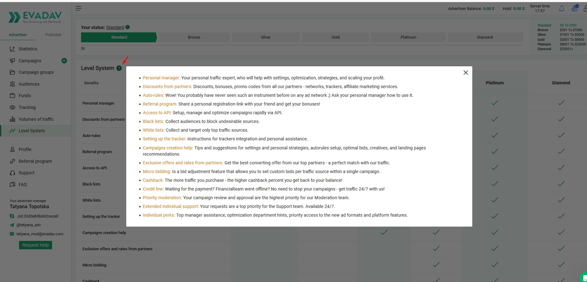587x282 pixels.
Task: Click the Profile person icon
Action: [x=12, y=149]
